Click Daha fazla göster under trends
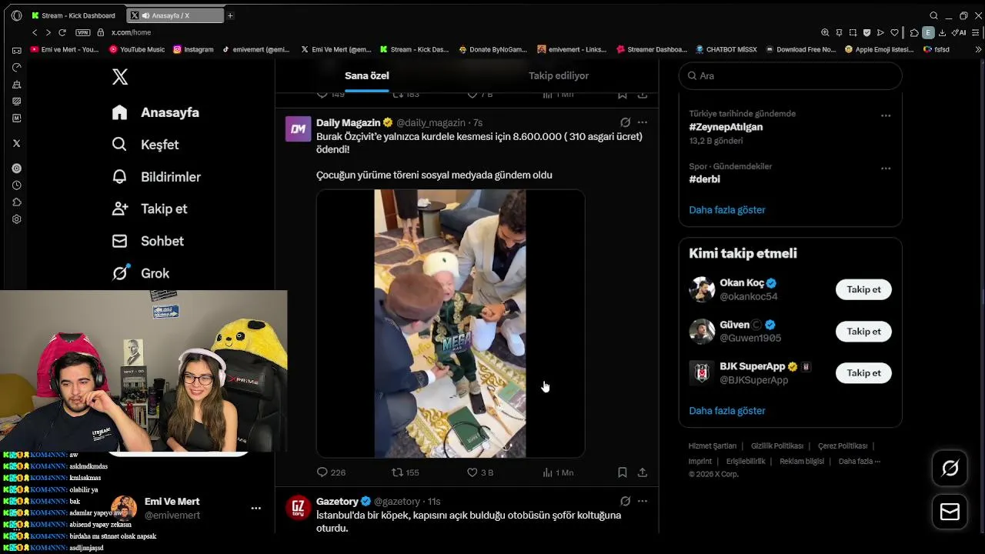The height and width of the screenshot is (554, 985). coord(727,210)
